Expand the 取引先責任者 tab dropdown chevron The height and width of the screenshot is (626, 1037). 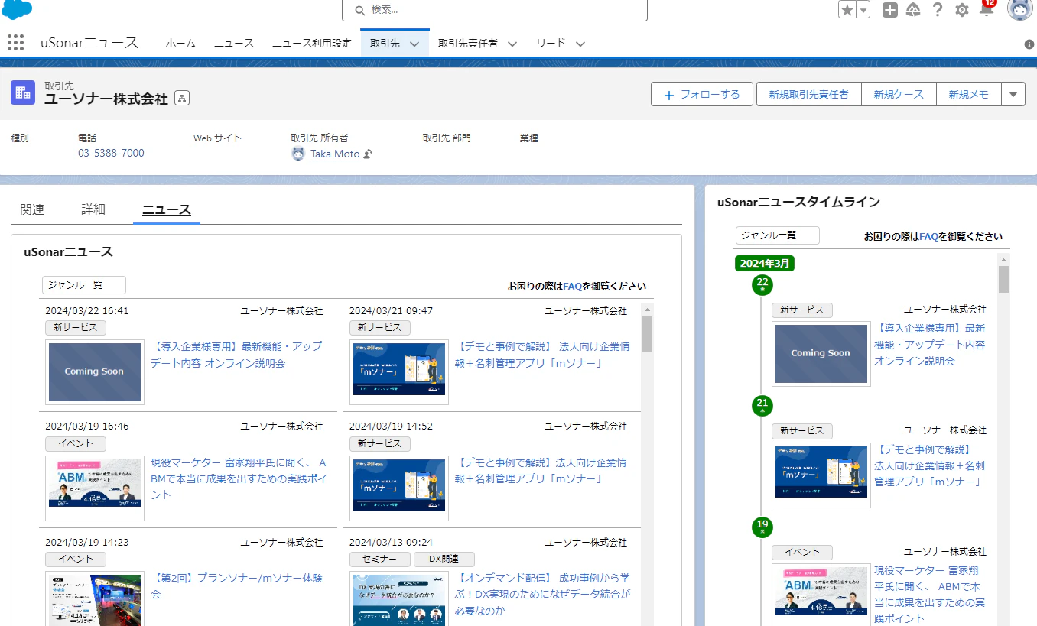click(x=512, y=44)
